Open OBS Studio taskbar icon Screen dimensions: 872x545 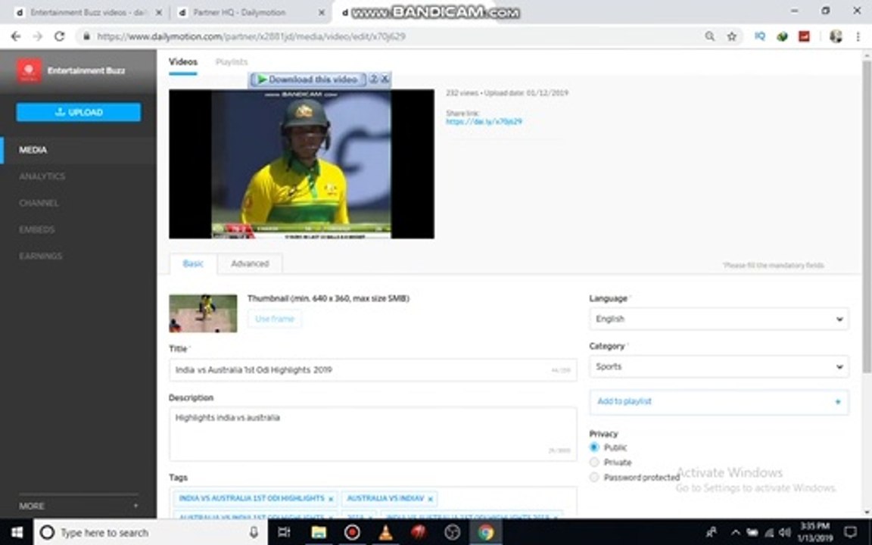pos(452,532)
